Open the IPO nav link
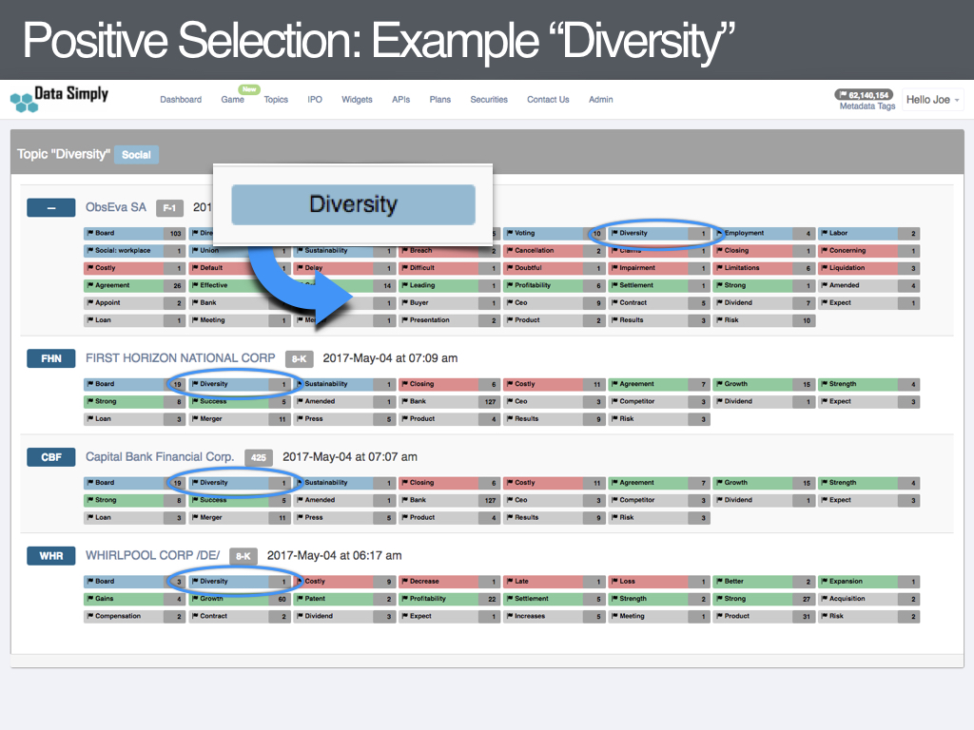This screenshot has height=730, width=974. click(x=315, y=99)
